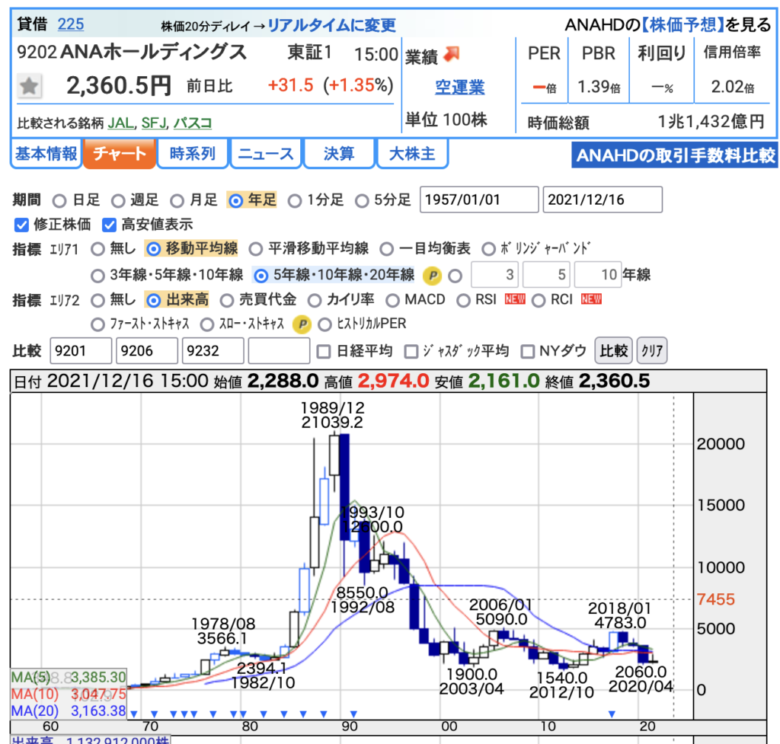Click the comparison code field 9201
The width and height of the screenshot is (780, 744).
[81, 350]
